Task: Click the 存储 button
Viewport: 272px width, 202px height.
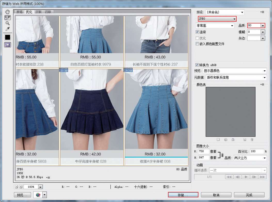Action: (183, 195)
